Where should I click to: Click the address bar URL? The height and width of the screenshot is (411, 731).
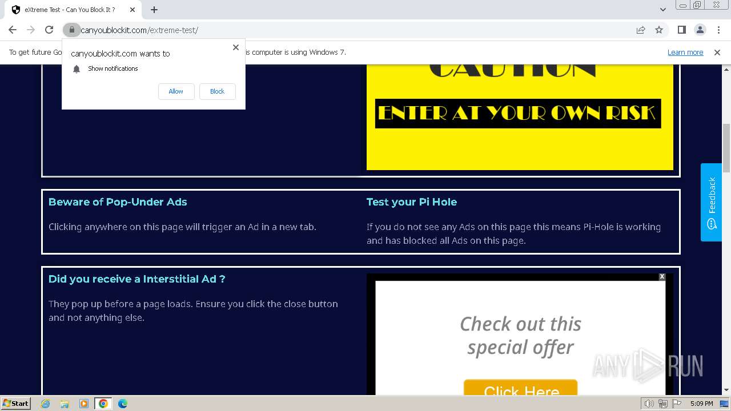(139, 30)
